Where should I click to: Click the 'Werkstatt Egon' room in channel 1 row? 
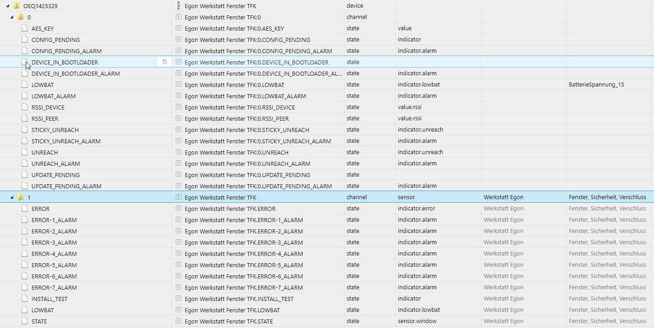tap(503, 197)
